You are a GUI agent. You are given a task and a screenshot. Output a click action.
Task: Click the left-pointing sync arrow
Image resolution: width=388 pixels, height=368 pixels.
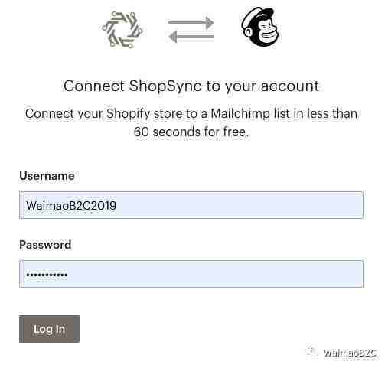click(191, 37)
